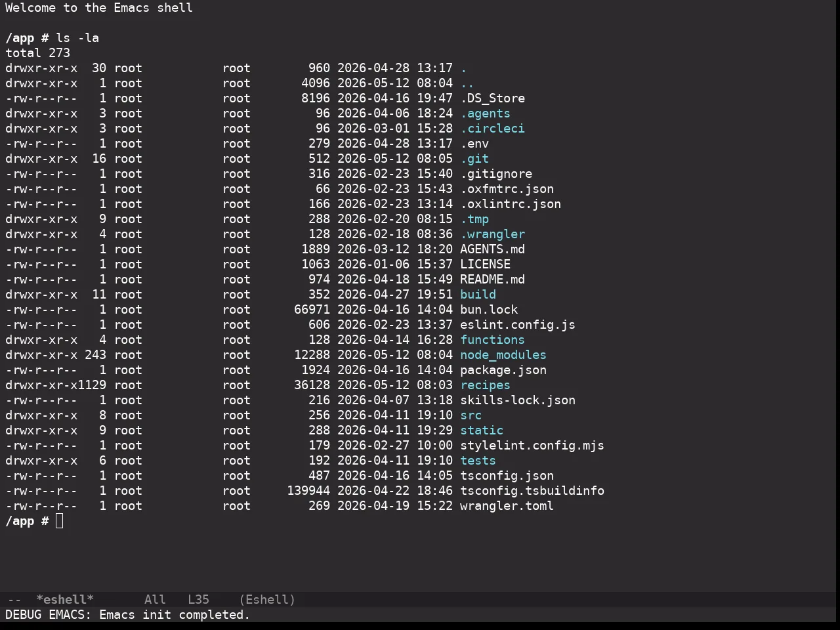
Task: Select the eslint.config.js file name
Action: pyautogui.click(x=518, y=325)
